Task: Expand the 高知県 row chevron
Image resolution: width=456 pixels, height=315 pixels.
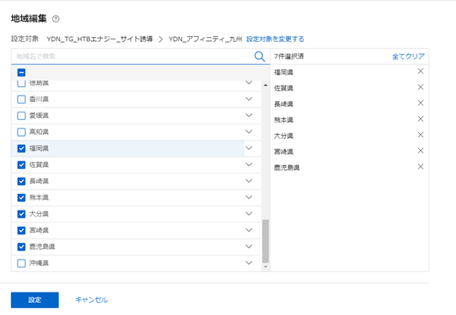Action: [x=249, y=132]
